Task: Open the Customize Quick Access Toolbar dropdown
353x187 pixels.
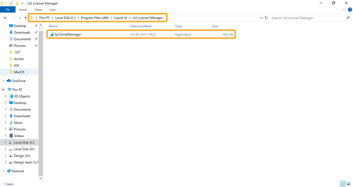Action: pyautogui.click(x=22, y=4)
